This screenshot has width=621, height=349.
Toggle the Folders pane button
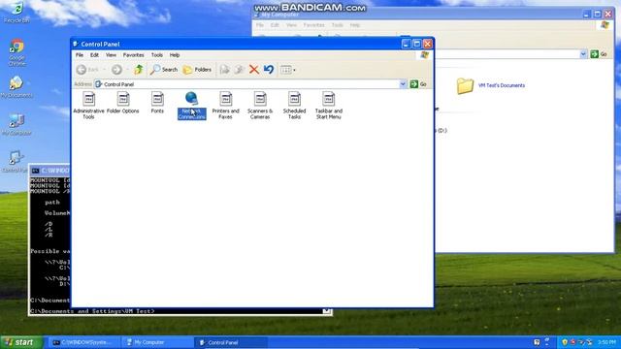pyautogui.click(x=197, y=70)
